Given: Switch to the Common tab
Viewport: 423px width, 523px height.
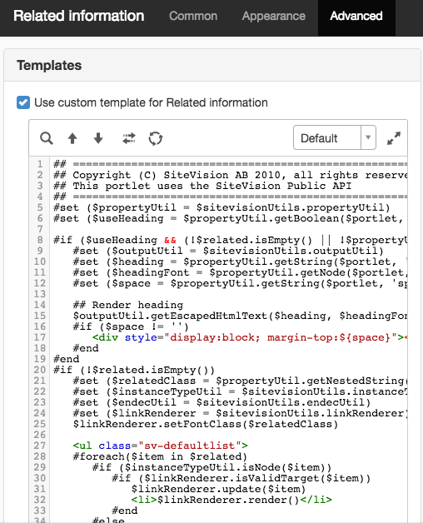Looking at the screenshot, I should (193, 16).
